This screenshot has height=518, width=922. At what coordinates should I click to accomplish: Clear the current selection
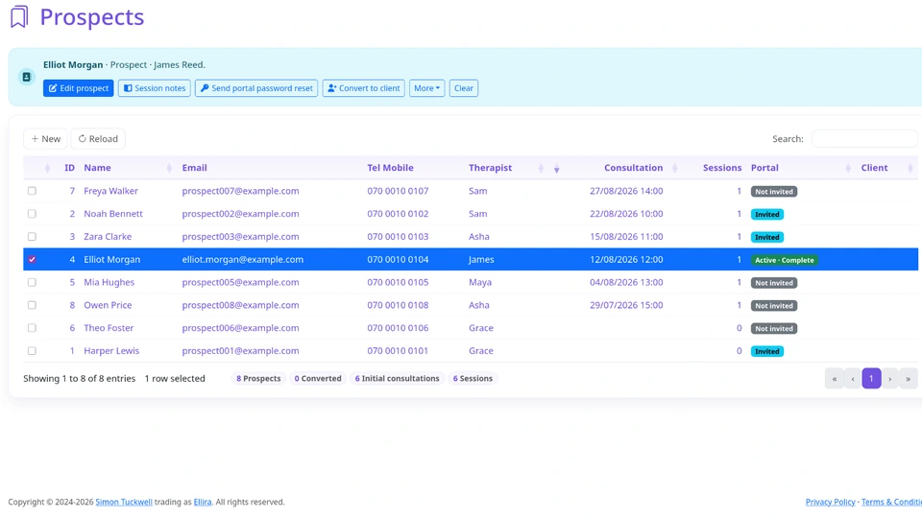tap(463, 88)
